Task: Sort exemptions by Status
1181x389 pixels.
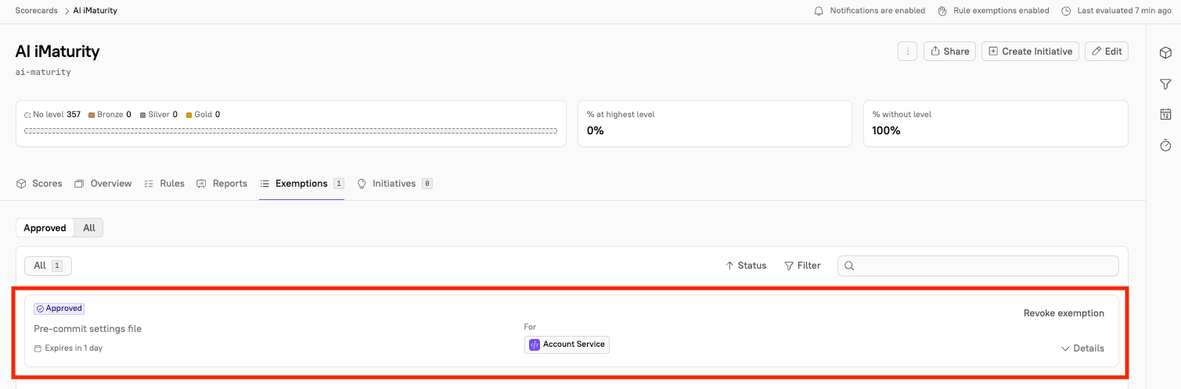Action: tap(746, 266)
